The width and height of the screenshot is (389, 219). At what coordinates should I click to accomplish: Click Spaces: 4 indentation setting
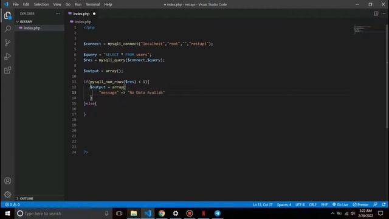click(284, 204)
